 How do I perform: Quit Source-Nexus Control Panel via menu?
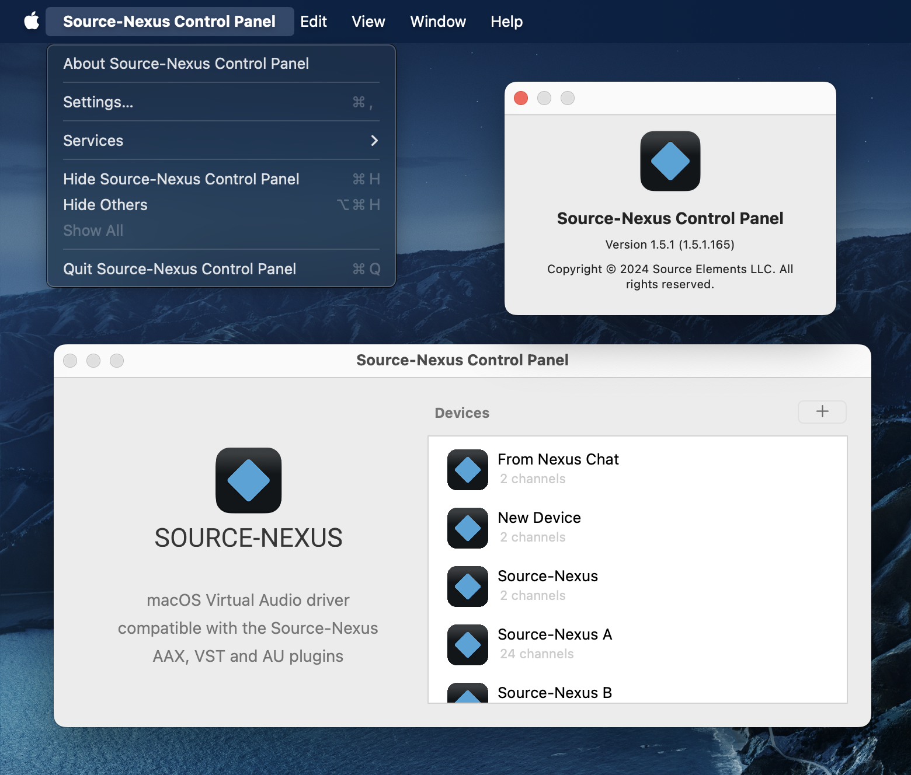221,269
